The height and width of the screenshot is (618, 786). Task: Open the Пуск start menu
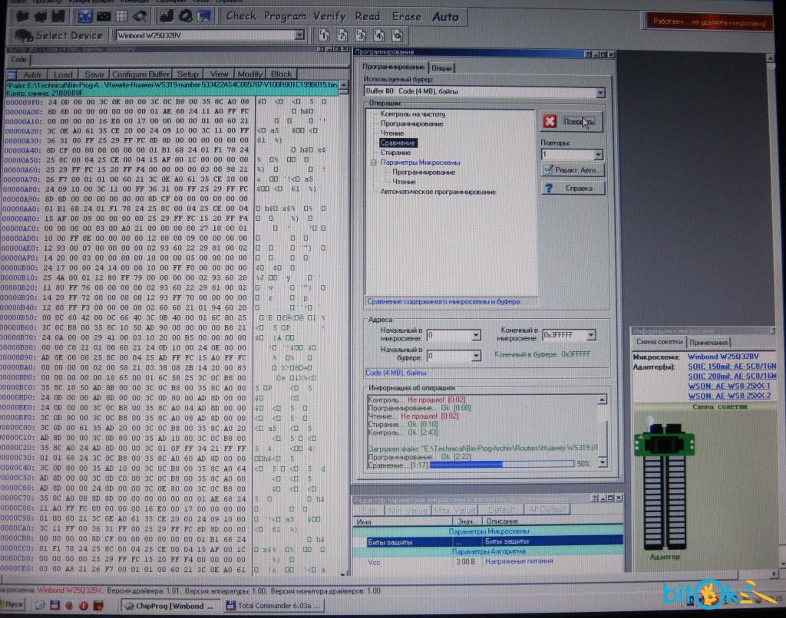coord(14,604)
